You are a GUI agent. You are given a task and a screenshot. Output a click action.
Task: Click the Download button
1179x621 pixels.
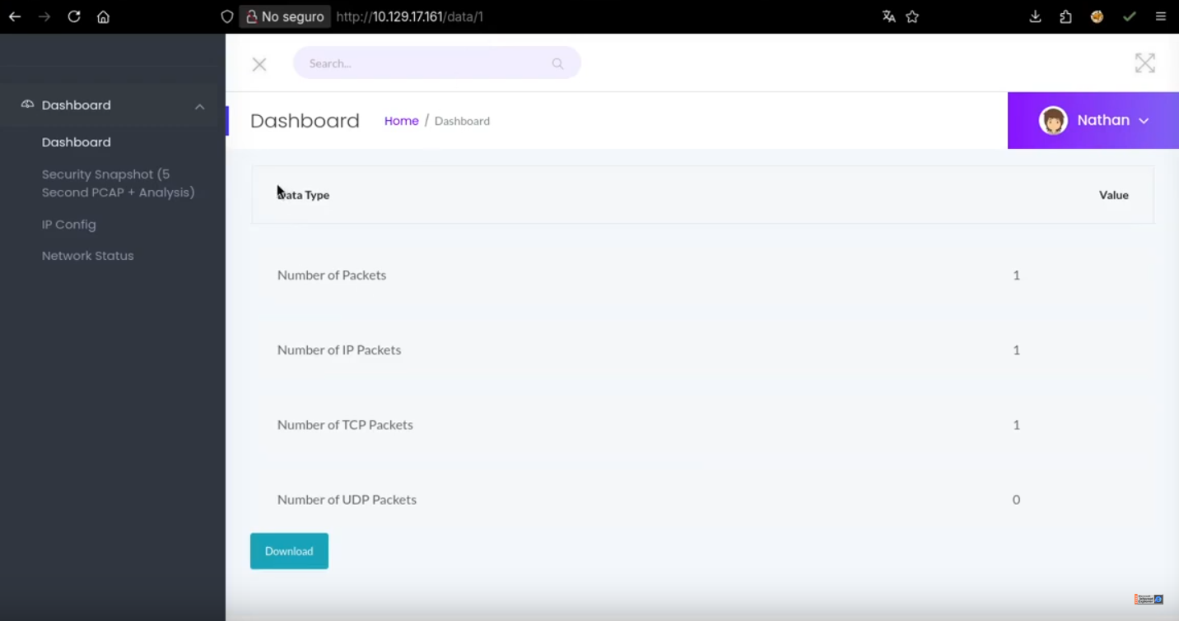point(289,551)
